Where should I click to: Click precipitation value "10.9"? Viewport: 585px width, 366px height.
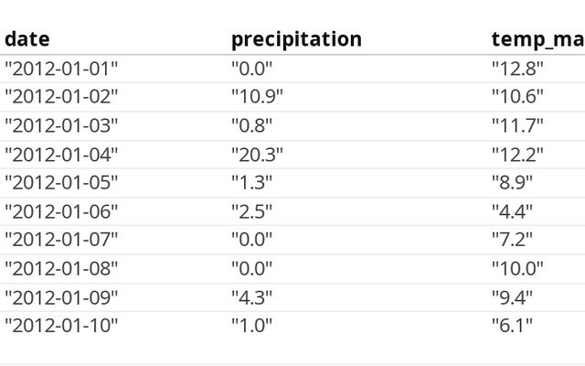(x=257, y=96)
